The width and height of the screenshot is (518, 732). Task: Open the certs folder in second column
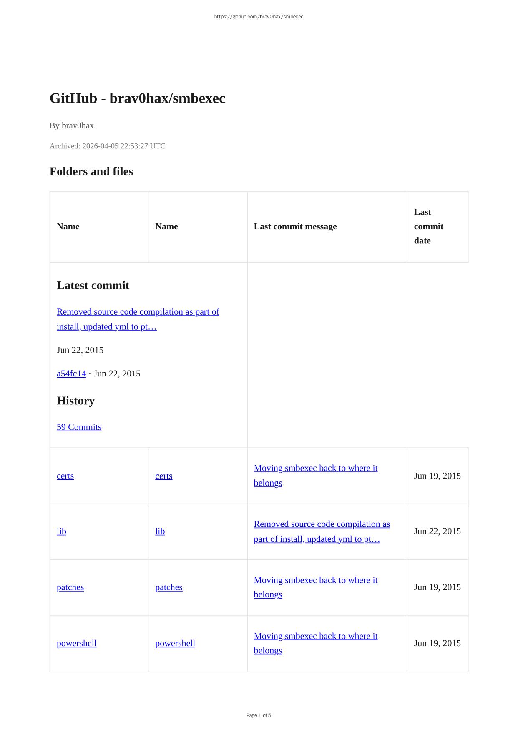coord(163,476)
